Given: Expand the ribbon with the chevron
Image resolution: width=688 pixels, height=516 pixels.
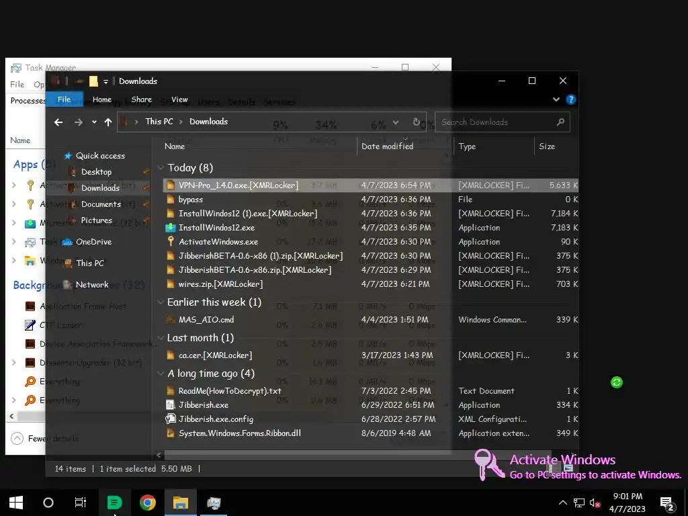Looking at the screenshot, I should [x=556, y=99].
